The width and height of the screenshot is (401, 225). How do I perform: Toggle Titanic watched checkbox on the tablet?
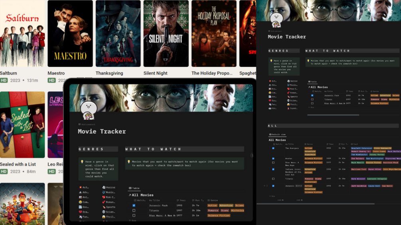pyautogui.click(x=134, y=210)
